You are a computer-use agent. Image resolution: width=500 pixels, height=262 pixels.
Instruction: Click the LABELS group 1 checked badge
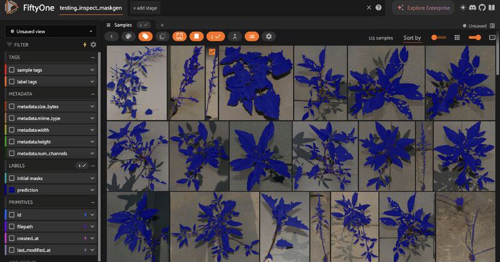click(x=82, y=166)
